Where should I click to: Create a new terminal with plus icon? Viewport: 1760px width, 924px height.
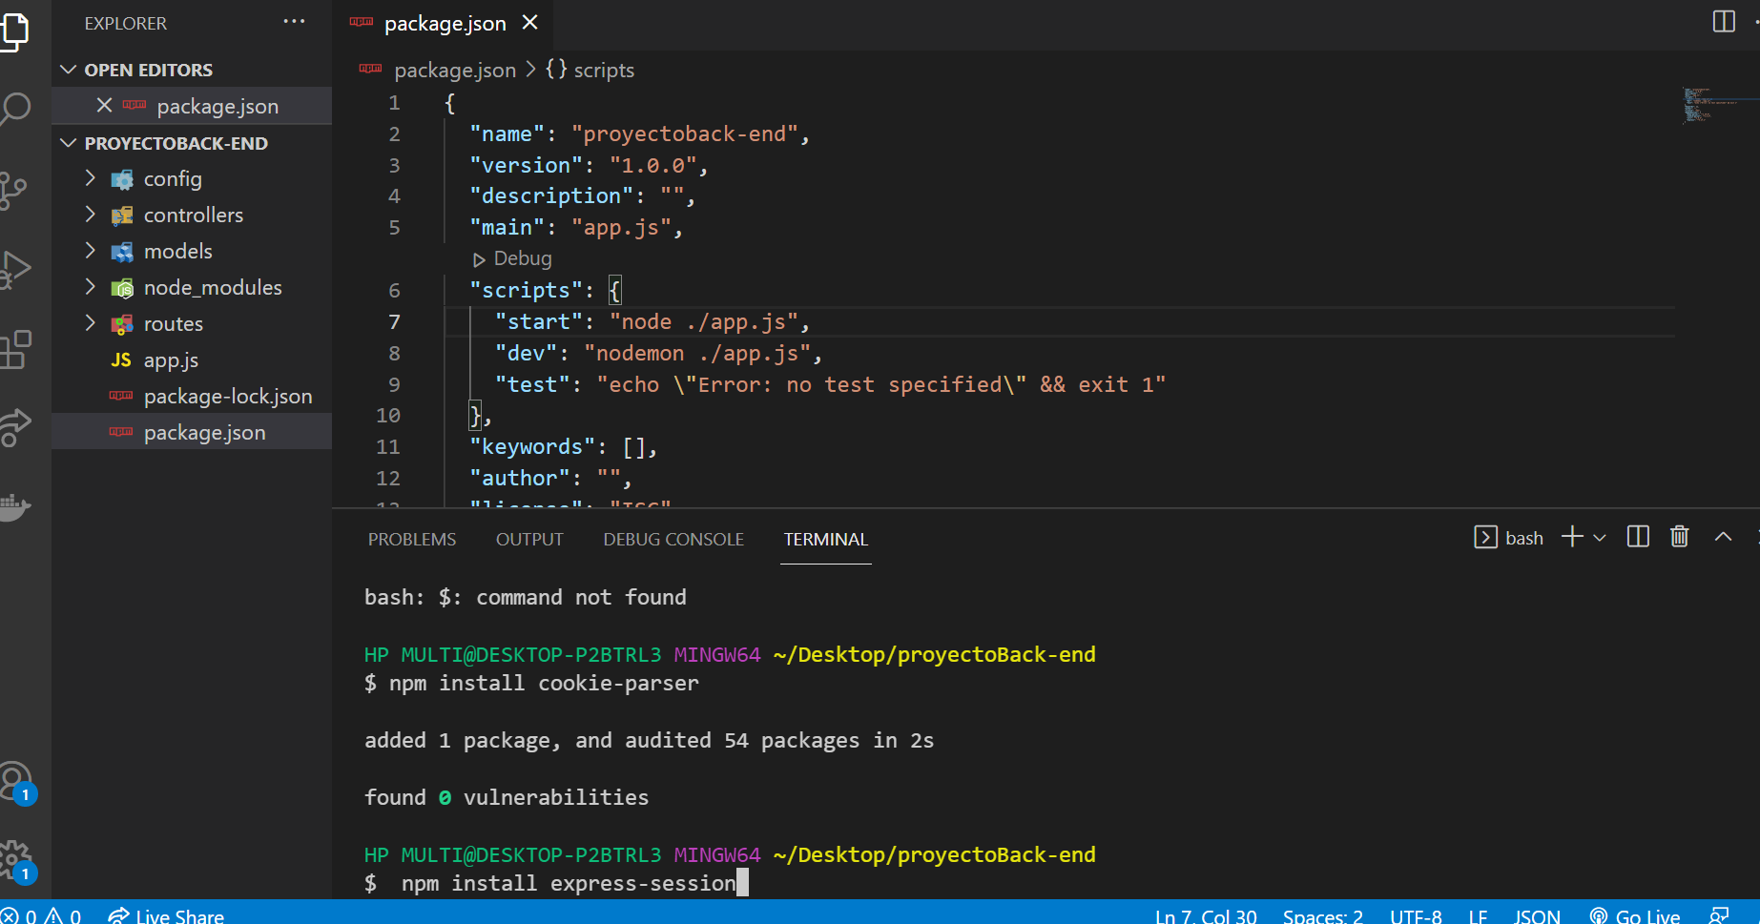point(1572,537)
